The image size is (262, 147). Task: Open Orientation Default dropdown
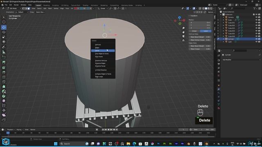click(22, 12)
